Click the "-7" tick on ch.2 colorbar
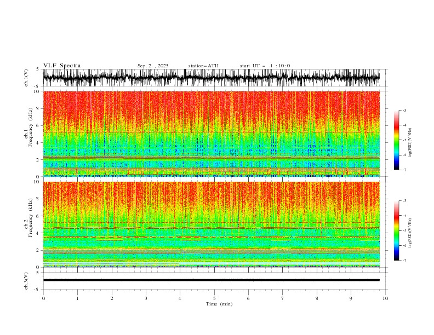 (x=404, y=260)
